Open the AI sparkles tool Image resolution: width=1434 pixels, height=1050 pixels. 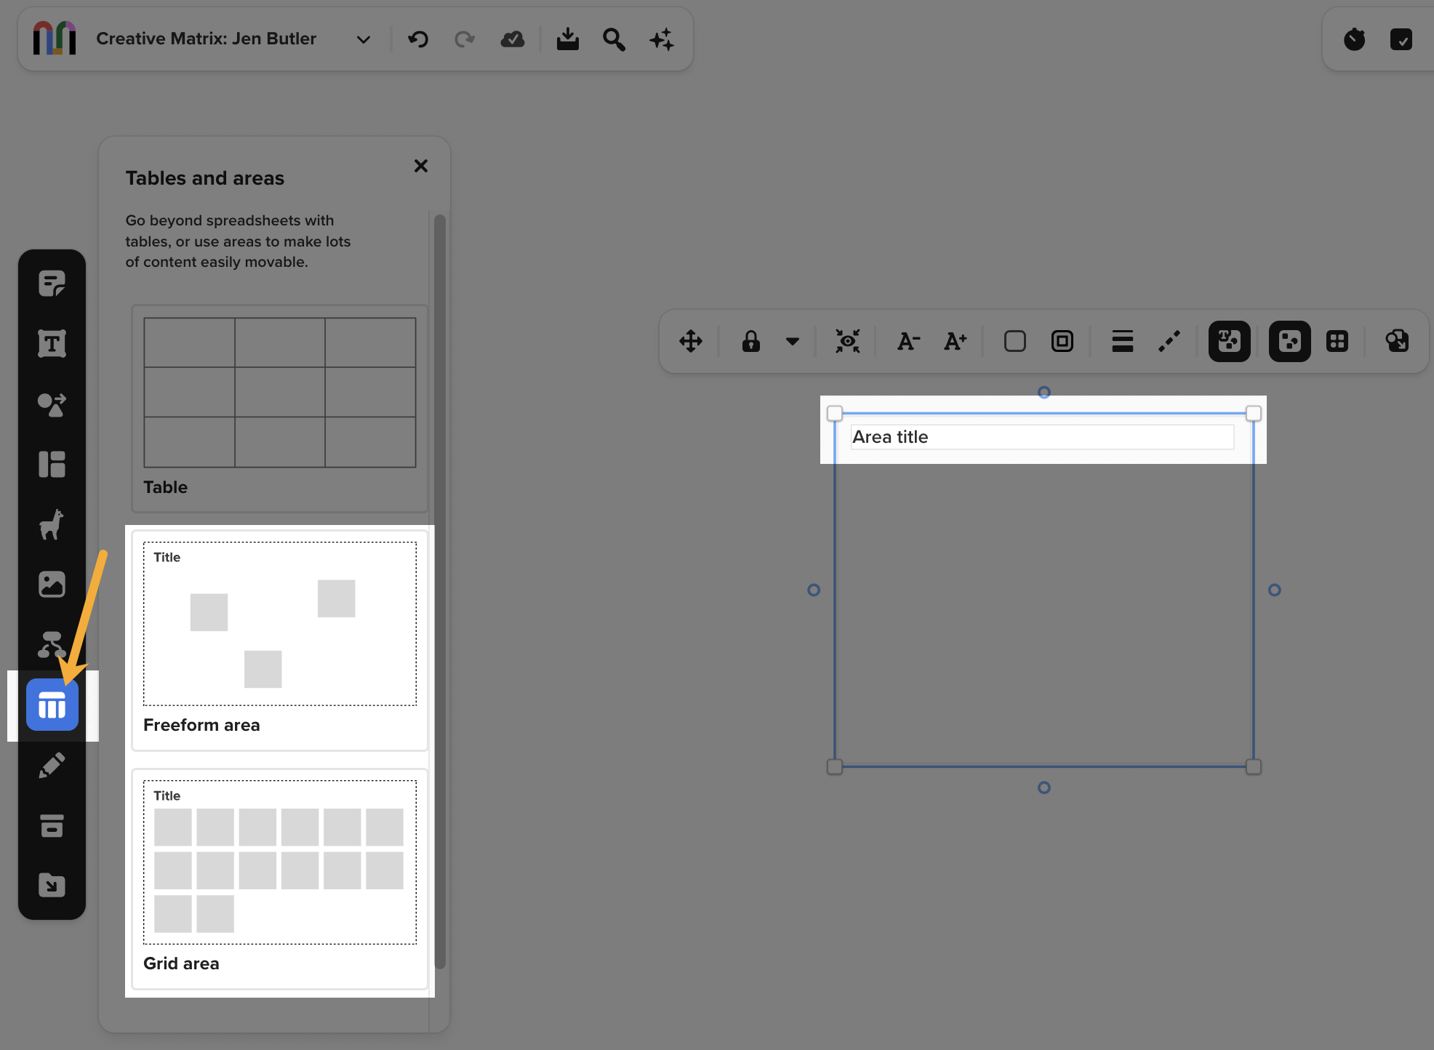click(662, 39)
